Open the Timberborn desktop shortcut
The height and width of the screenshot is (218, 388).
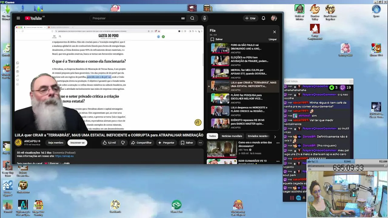(23, 187)
